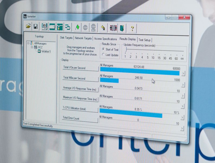This screenshot has height=163, width=215.
Task: Click the Reset Workers arrow icon
Action: [103, 28]
